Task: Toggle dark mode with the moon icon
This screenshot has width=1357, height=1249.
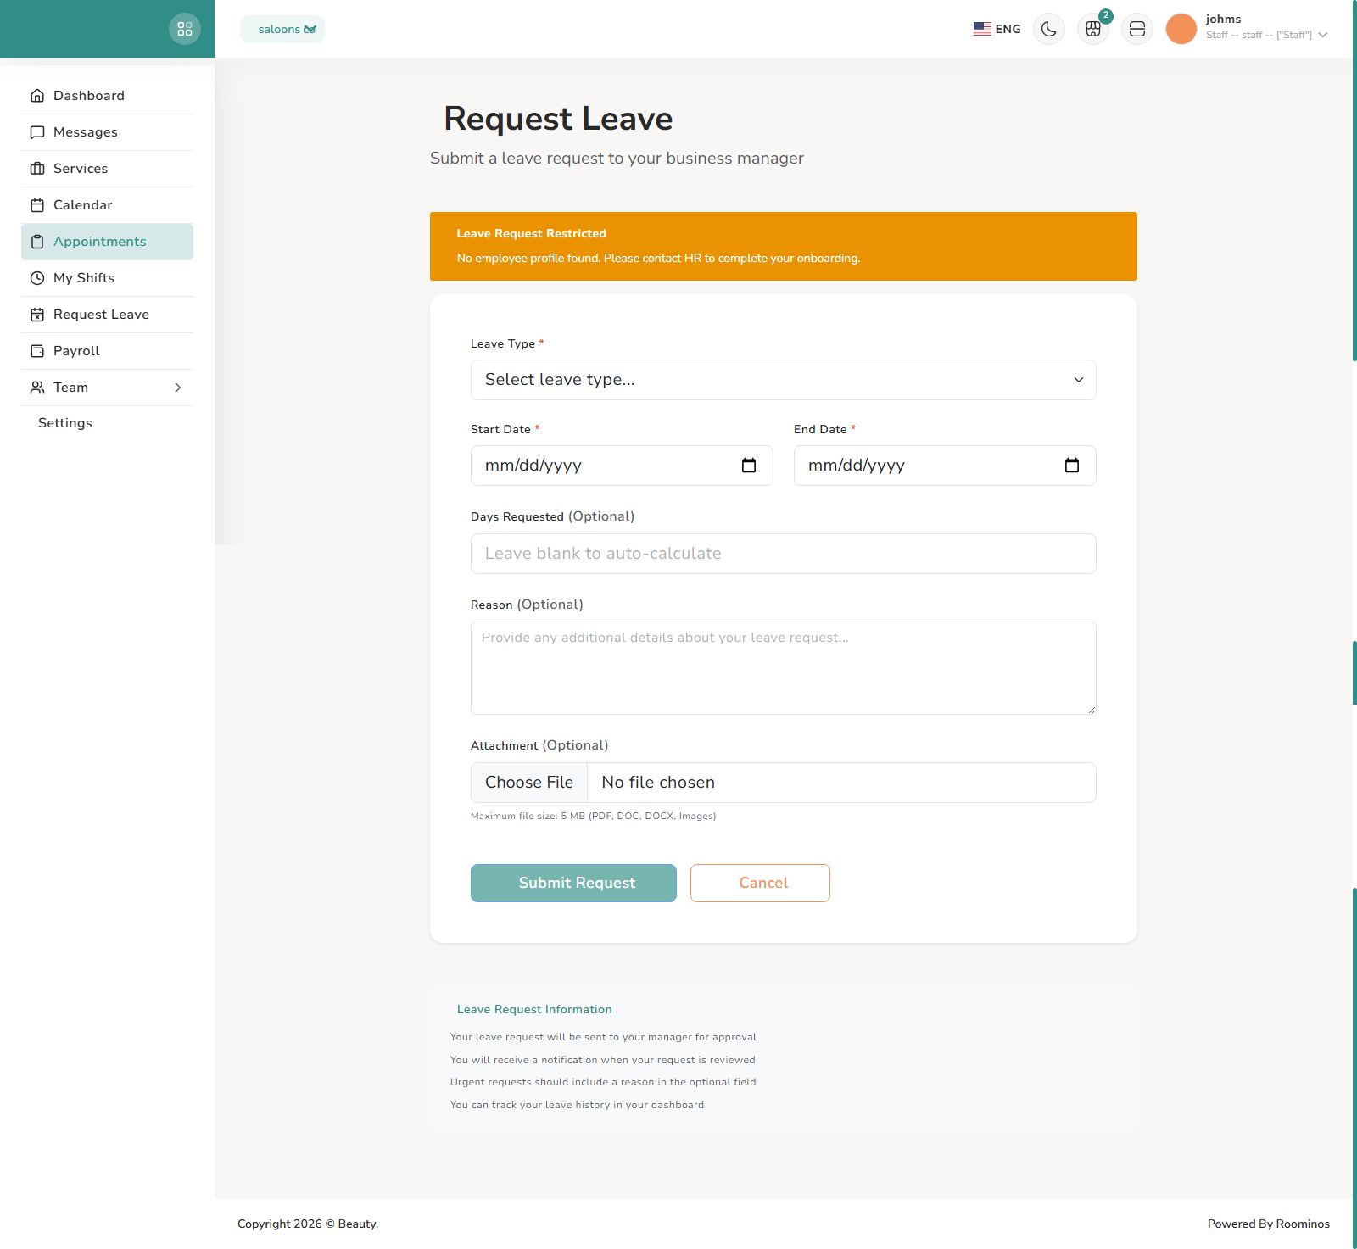Action: pos(1048,28)
